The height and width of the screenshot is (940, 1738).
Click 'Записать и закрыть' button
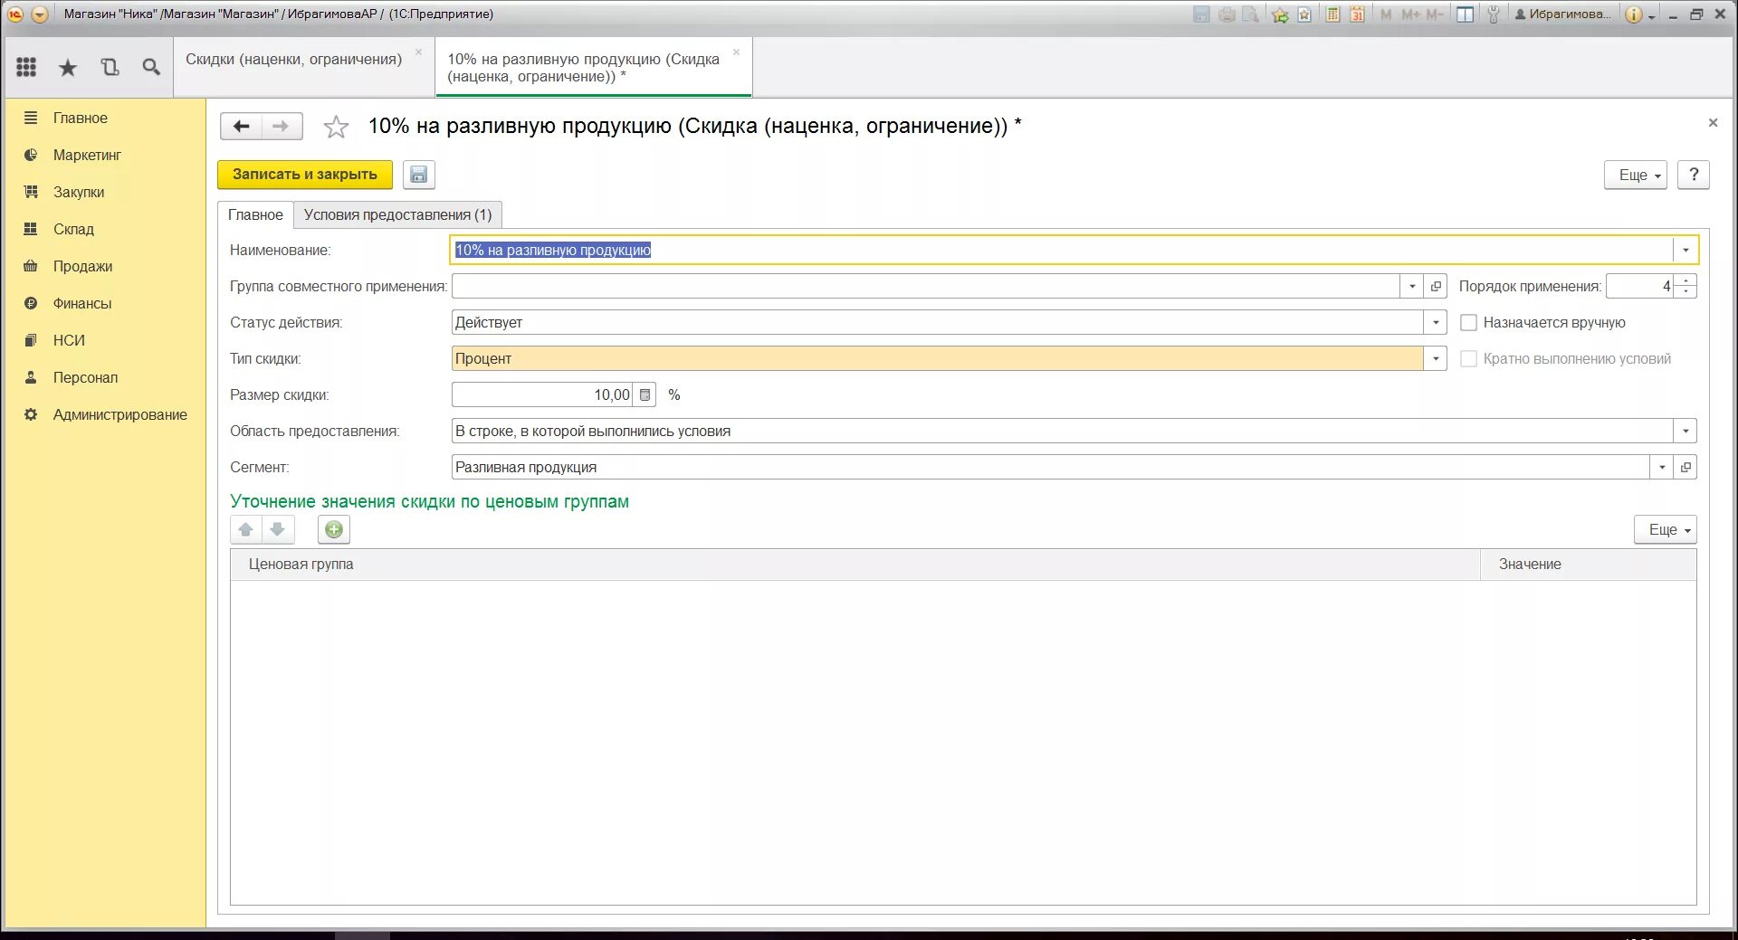(305, 175)
